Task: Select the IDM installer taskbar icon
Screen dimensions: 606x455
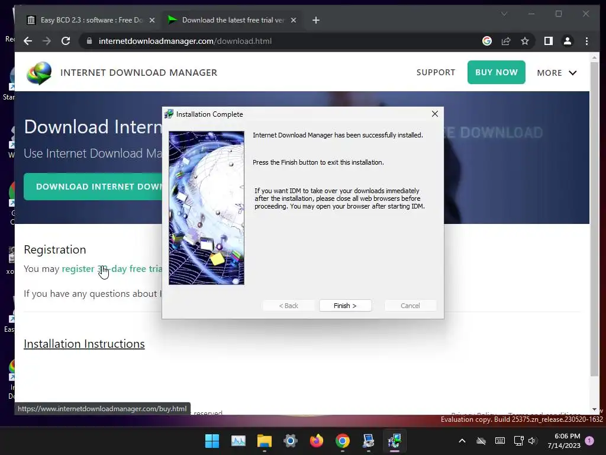Action: click(395, 441)
